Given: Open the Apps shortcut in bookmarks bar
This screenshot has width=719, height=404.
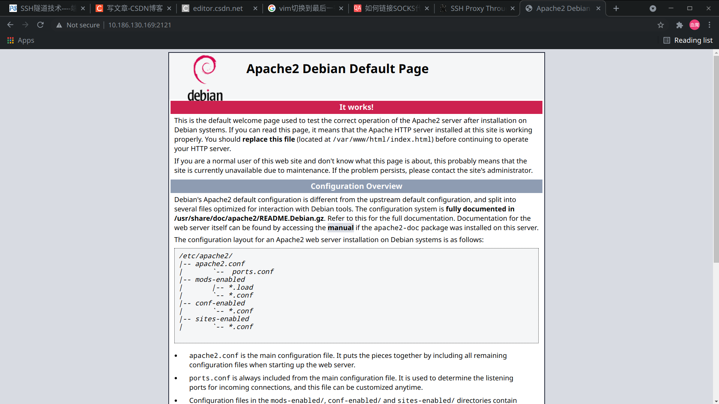Looking at the screenshot, I should [21, 40].
